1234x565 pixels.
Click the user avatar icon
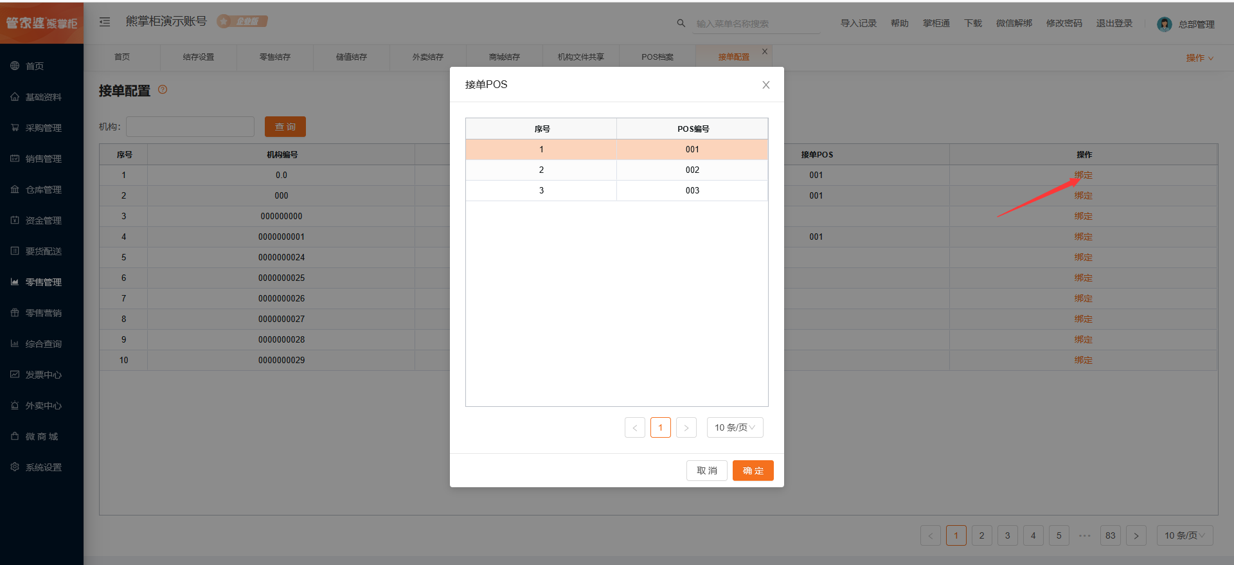coord(1164,24)
